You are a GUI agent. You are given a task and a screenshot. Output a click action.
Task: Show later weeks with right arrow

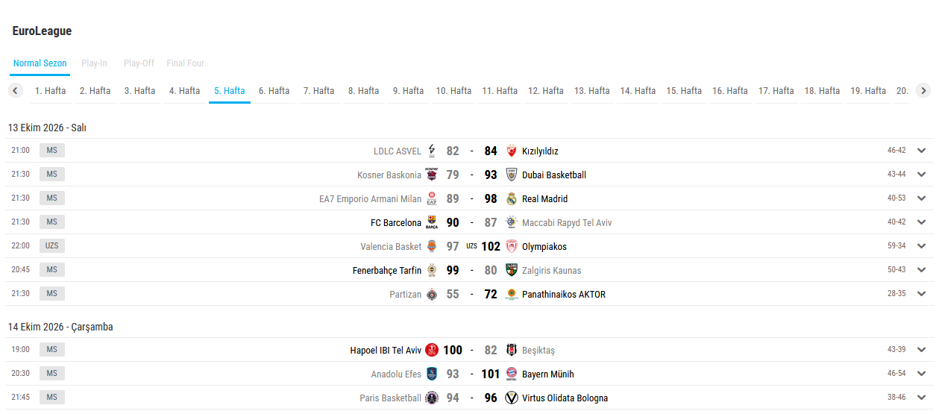pyautogui.click(x=923, y=91)
